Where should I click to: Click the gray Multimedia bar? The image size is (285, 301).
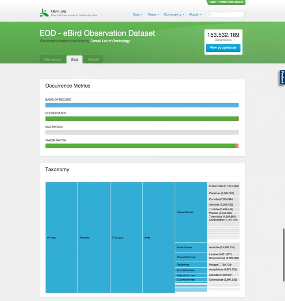pos(142,132)
